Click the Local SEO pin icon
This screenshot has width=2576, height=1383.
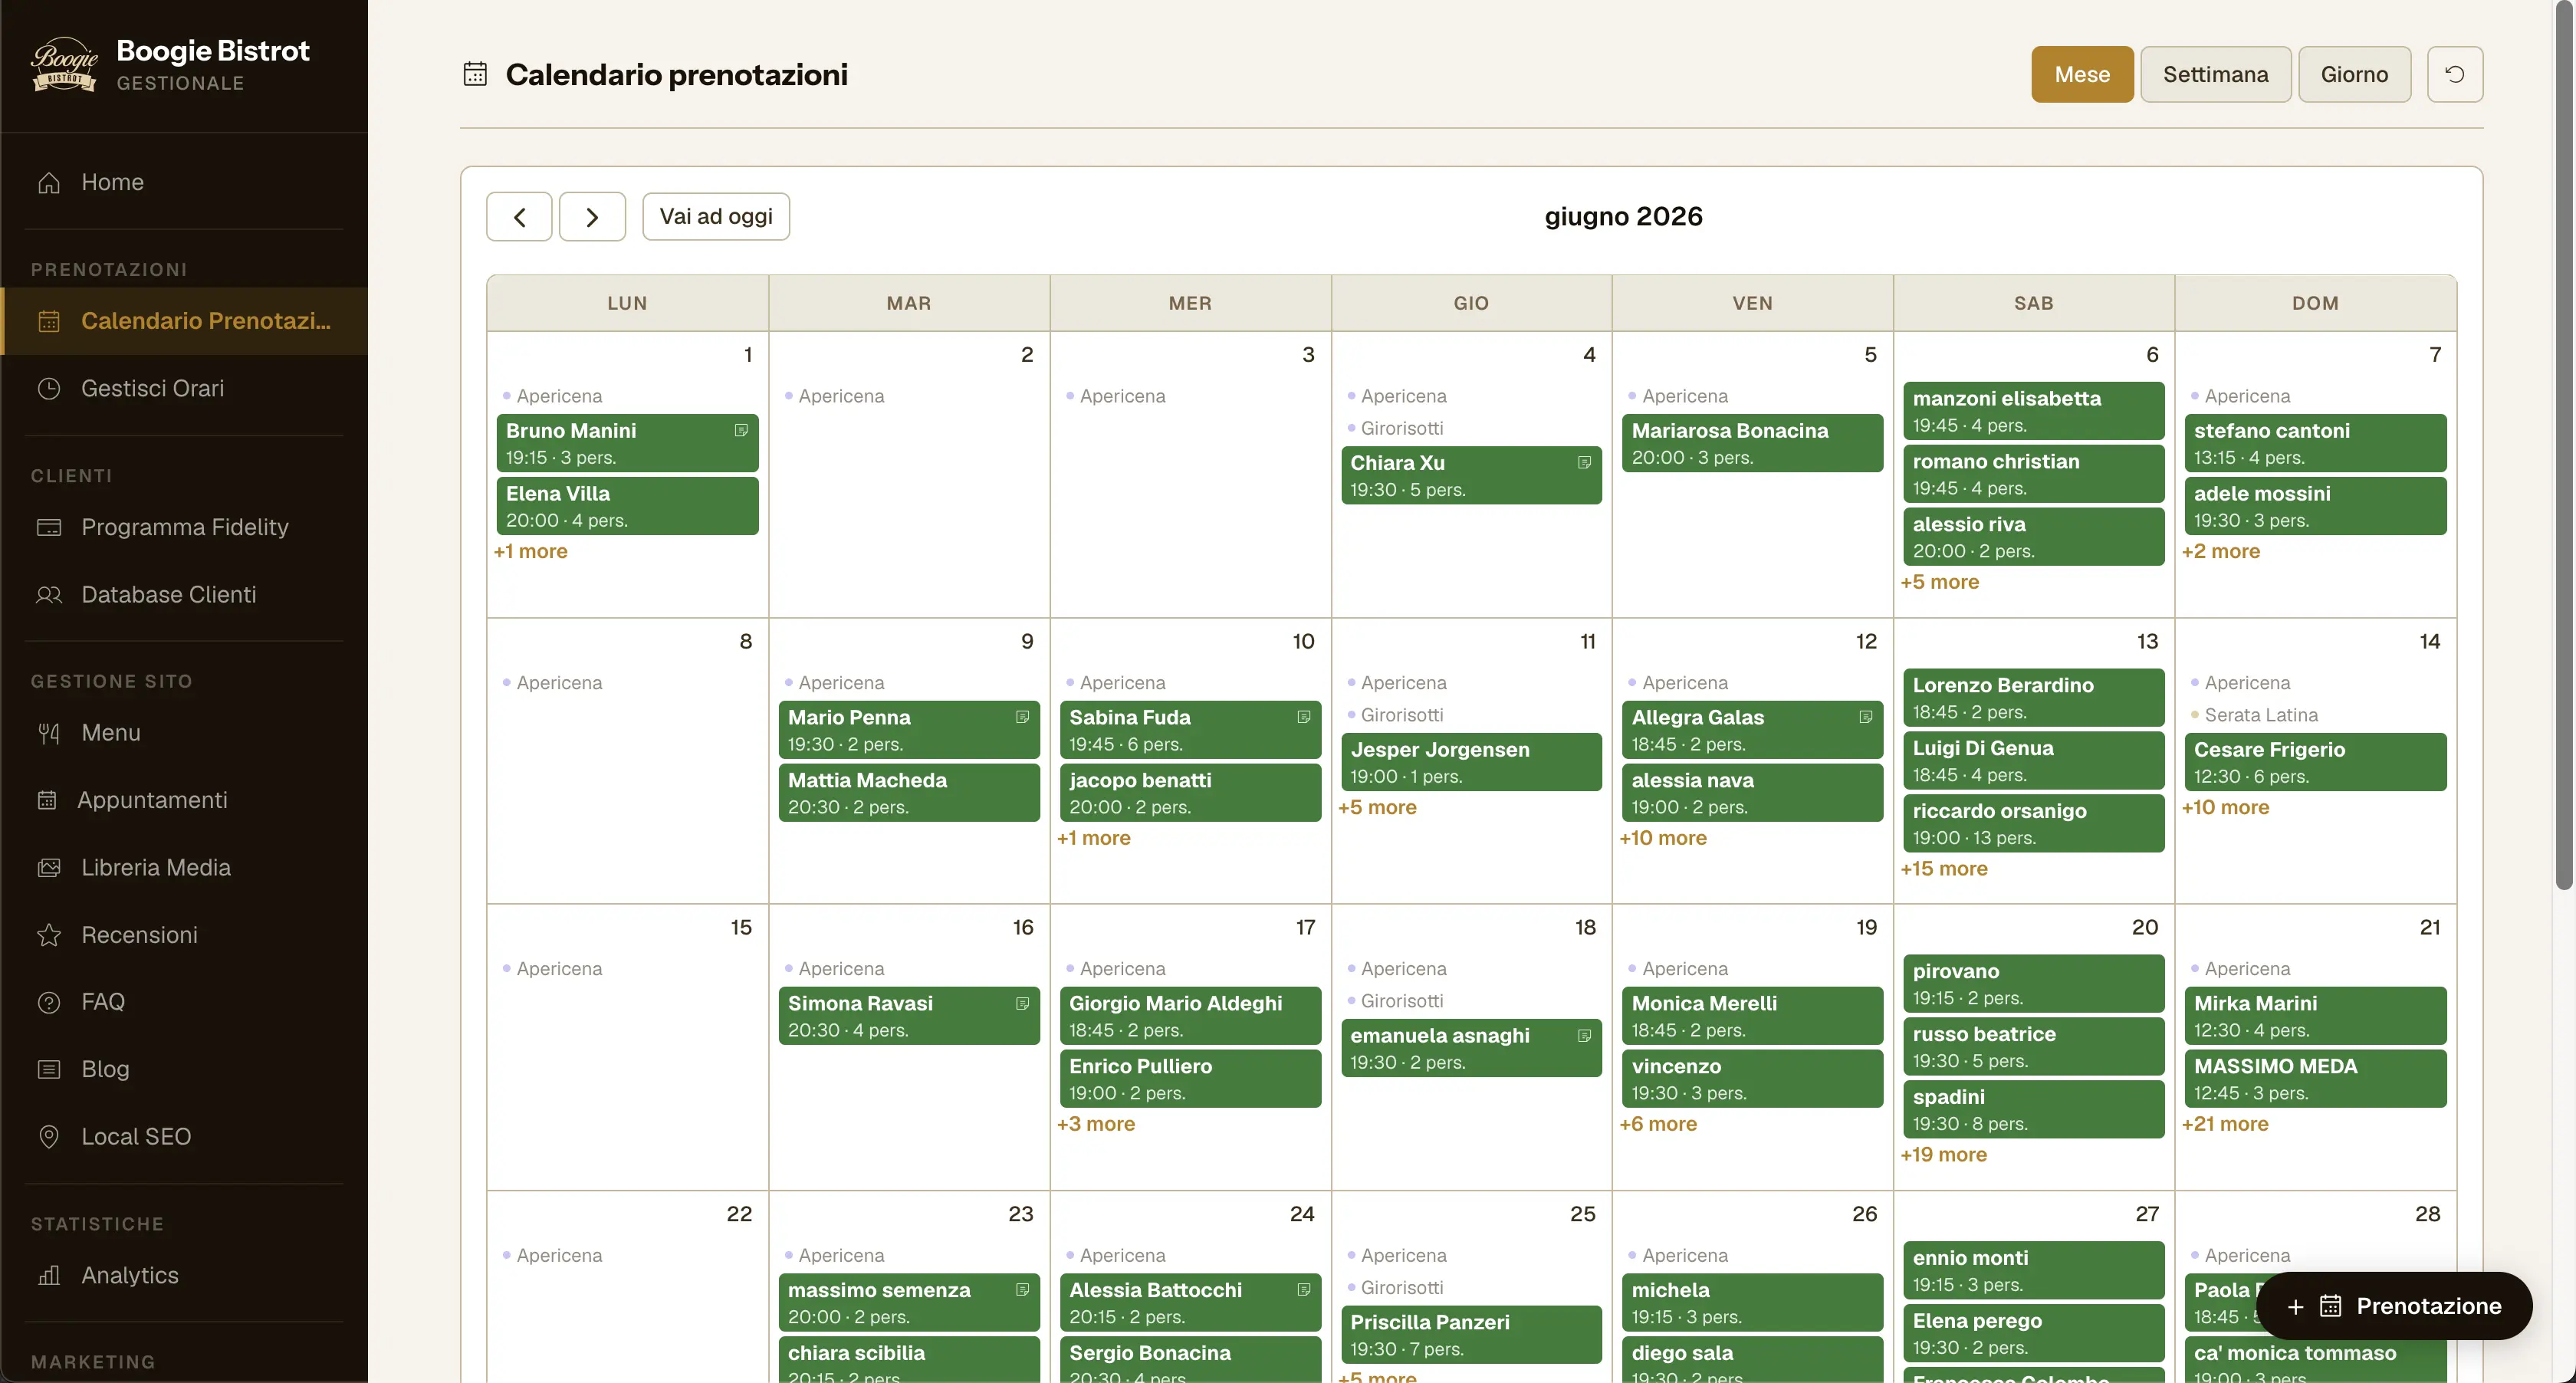pos(49,1137)
